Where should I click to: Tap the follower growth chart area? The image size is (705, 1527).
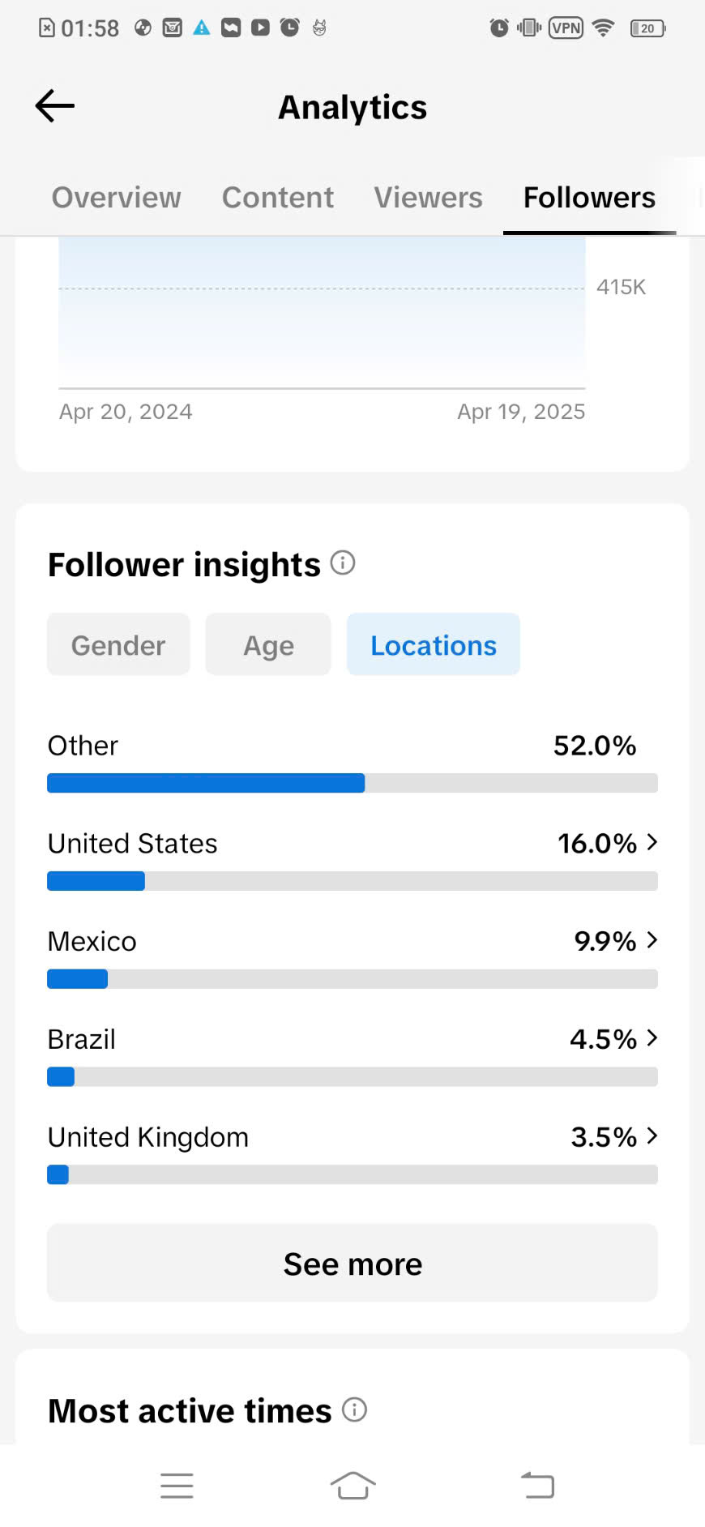point(322,313)
